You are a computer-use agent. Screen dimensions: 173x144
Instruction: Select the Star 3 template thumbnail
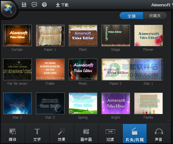(50, 103)
